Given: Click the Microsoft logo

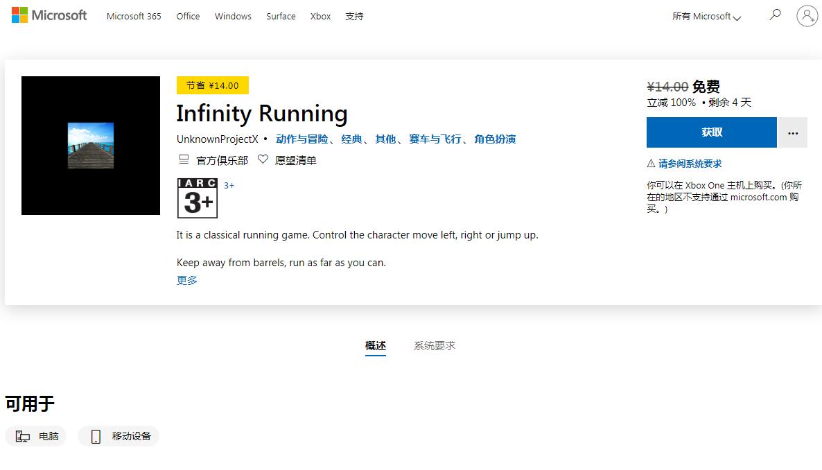Looking at the screenshot, I should click(49, 15).
